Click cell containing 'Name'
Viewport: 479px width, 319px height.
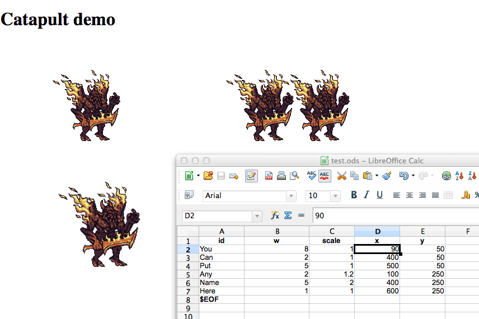[222, 283]
